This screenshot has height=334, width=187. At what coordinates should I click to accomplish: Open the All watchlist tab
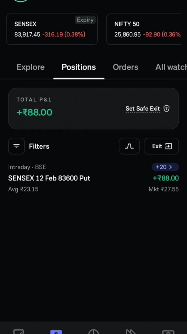(171, 67)
